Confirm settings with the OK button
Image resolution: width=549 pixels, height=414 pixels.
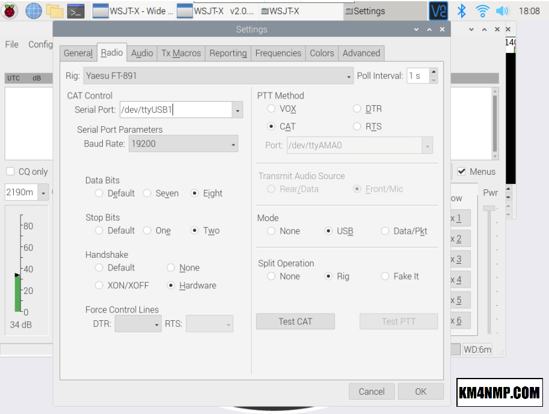coord(420,391)
